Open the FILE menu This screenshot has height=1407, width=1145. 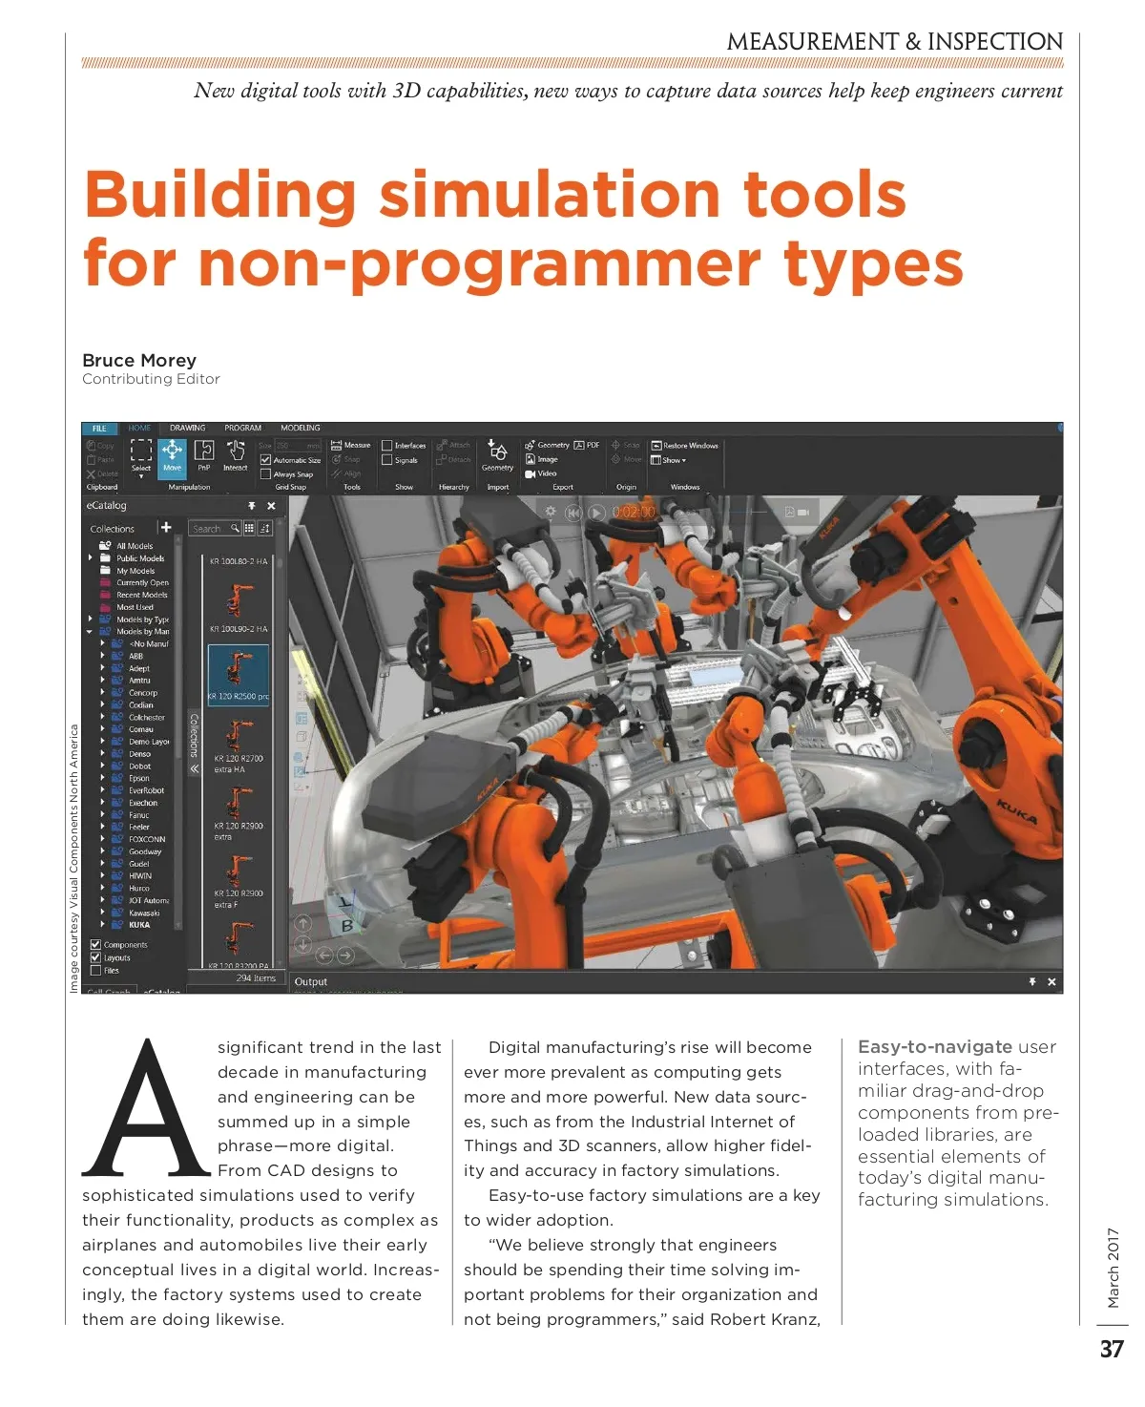(x=99, y=429)
